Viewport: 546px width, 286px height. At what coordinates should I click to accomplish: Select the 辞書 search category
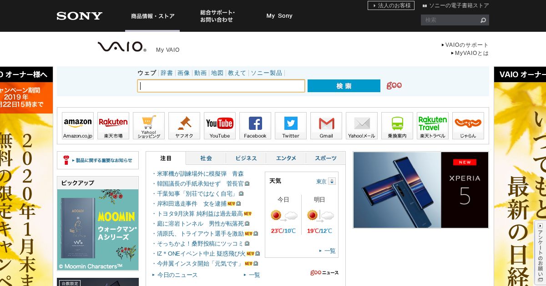pos(167,73)
